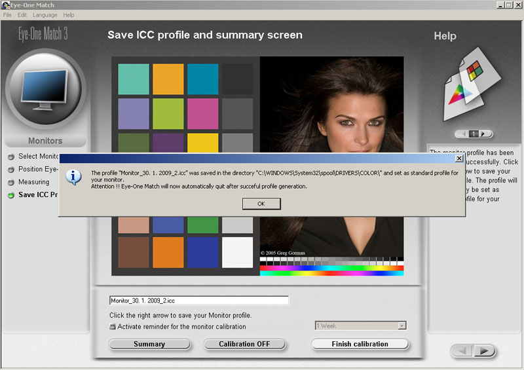Click the Select Monitor step label
Viewport: 524px width, 370px height.
tap(39, 157)
